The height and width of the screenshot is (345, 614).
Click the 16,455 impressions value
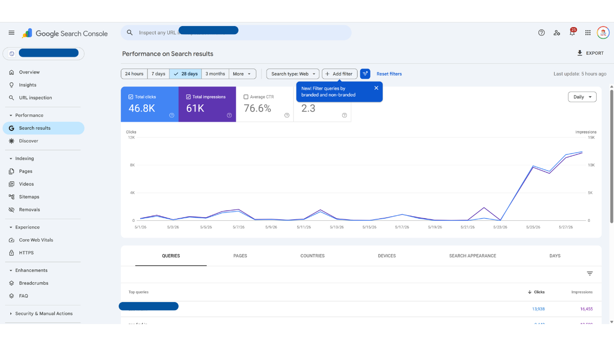point(586,309)
